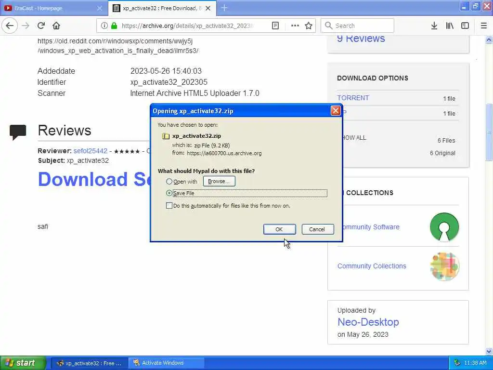Switch to the EraCast Homepage tab
The width and height of the screenshot is (493, 370).
pyautogui.click(x=53, y=8)
